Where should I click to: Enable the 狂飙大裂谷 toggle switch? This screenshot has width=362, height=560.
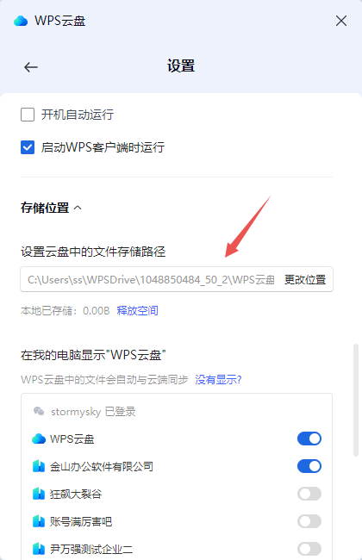pyautogui.click(x=309, y=494)
